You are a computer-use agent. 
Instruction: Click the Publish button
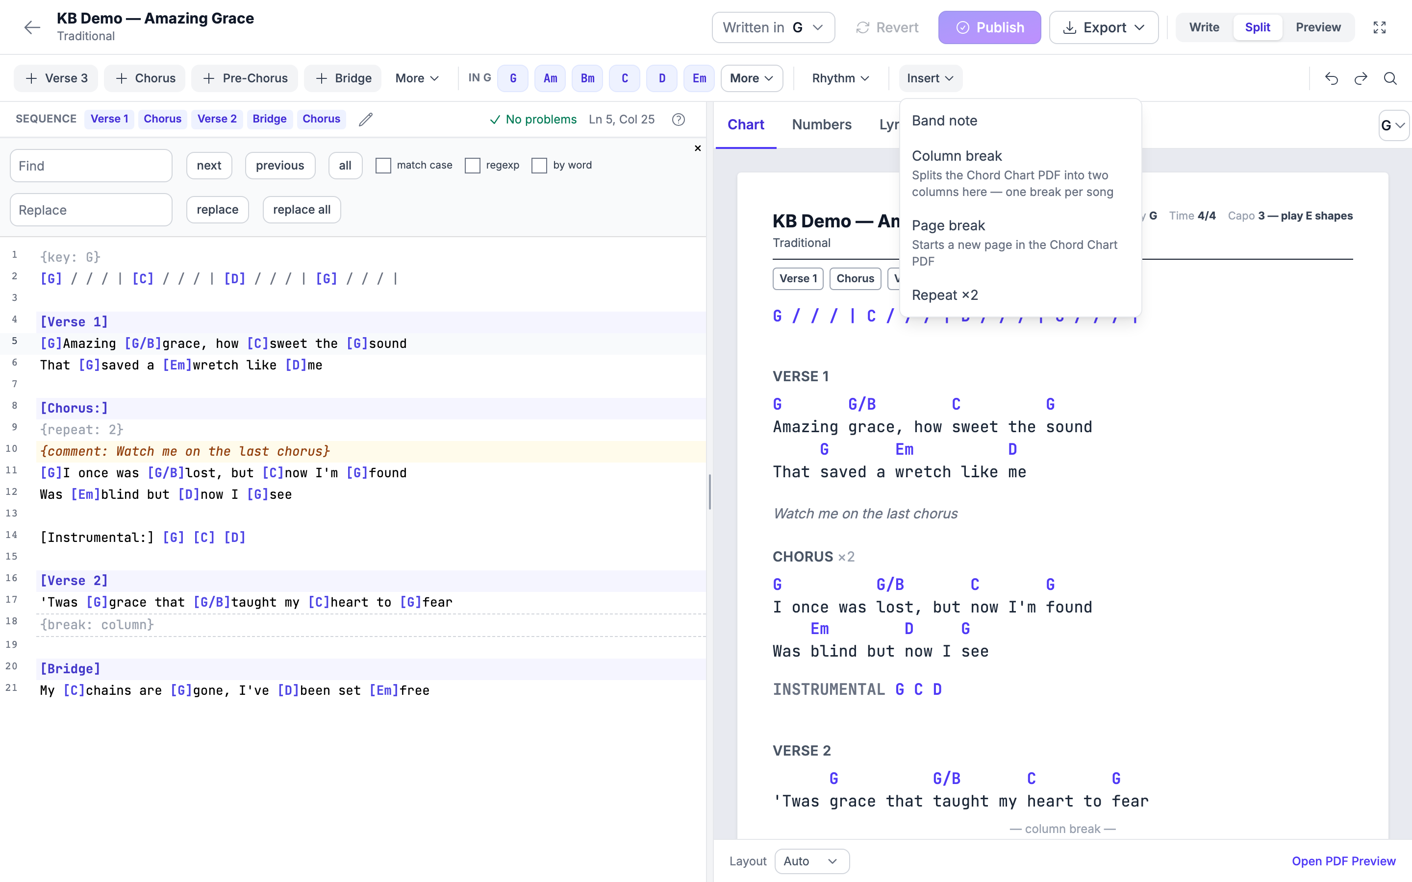click(989, 27)
